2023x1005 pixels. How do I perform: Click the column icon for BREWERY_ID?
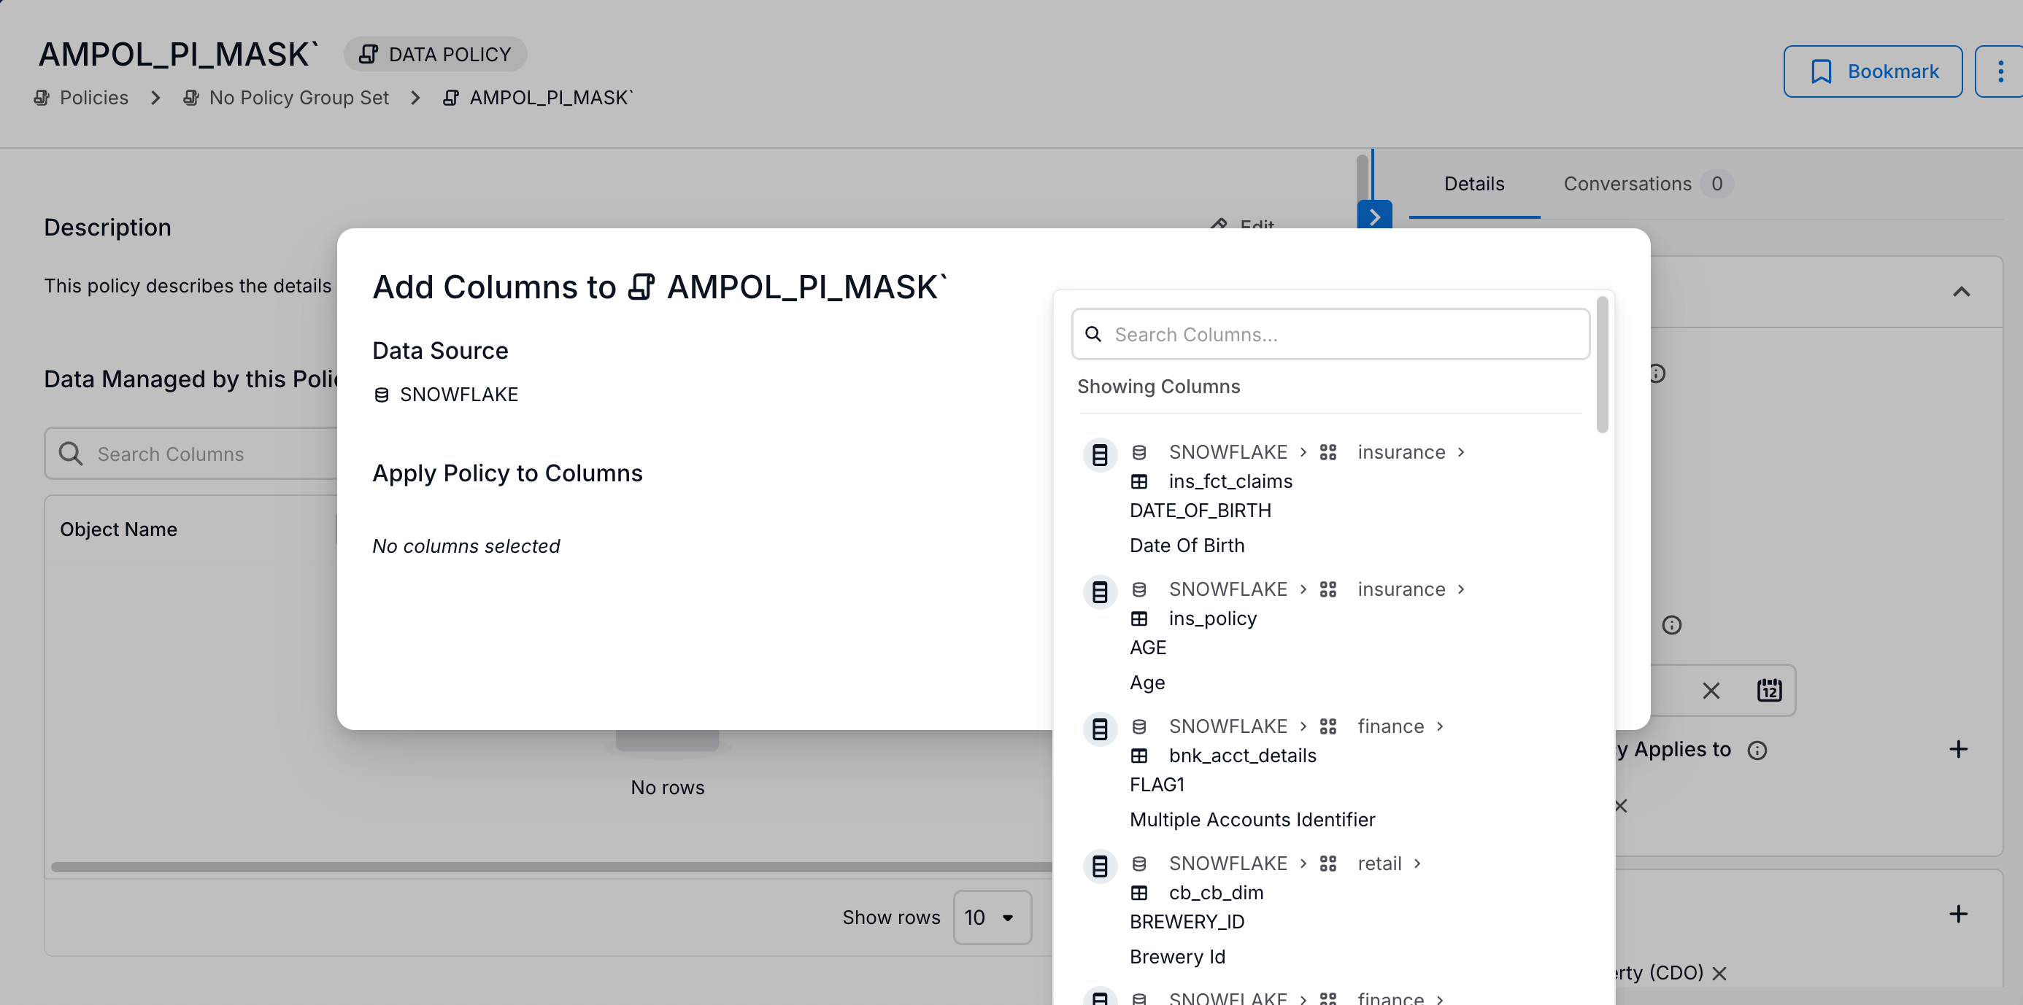1100,866
